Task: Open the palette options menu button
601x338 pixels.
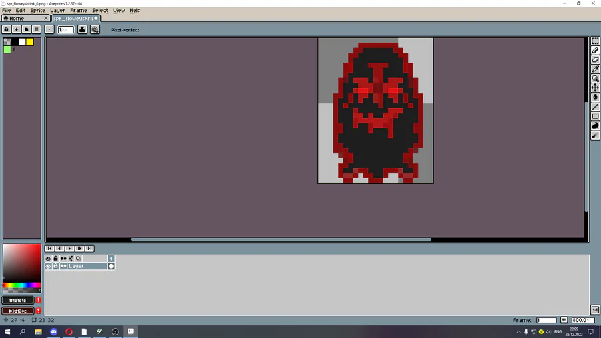Action: [37, 29]
